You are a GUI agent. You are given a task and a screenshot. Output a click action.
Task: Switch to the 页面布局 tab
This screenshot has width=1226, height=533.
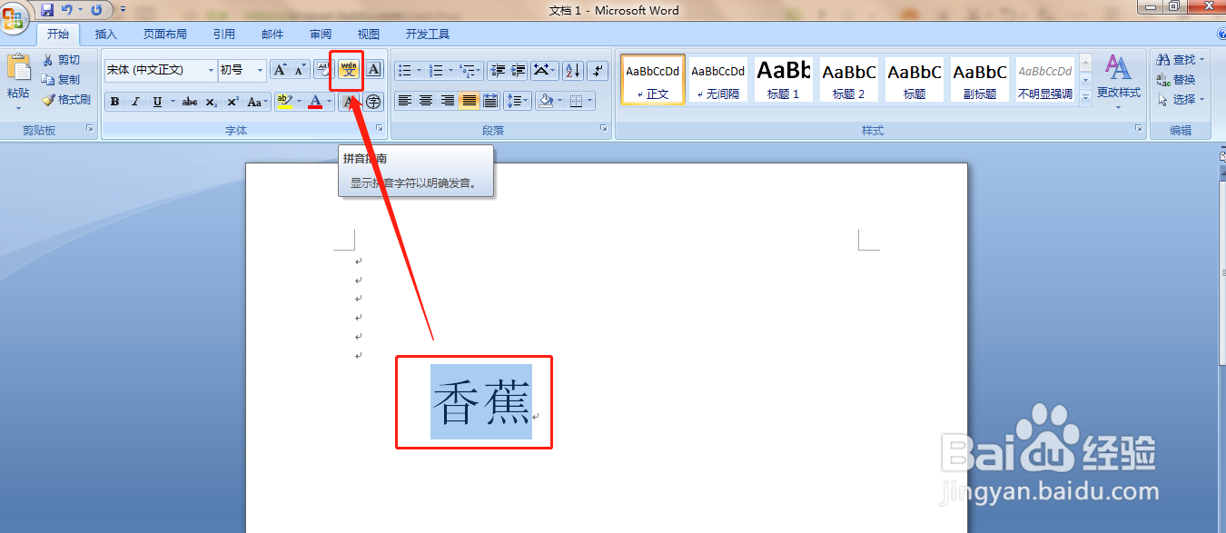click(x=165, y=35)
